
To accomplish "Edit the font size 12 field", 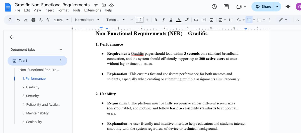I will [140, 20].
